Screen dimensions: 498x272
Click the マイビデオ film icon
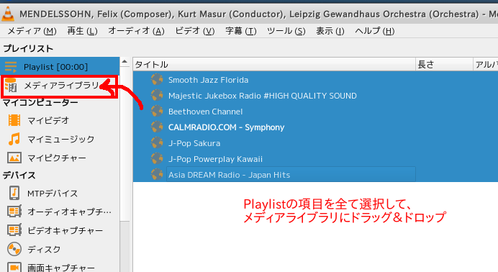tap(14, 121)
